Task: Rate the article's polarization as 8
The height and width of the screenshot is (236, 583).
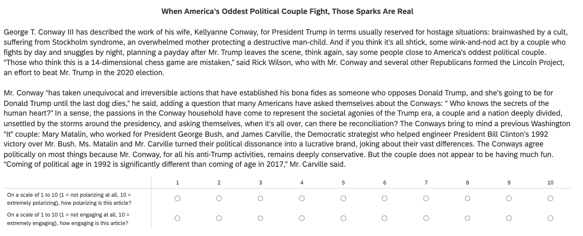Action: click(468, 198)
